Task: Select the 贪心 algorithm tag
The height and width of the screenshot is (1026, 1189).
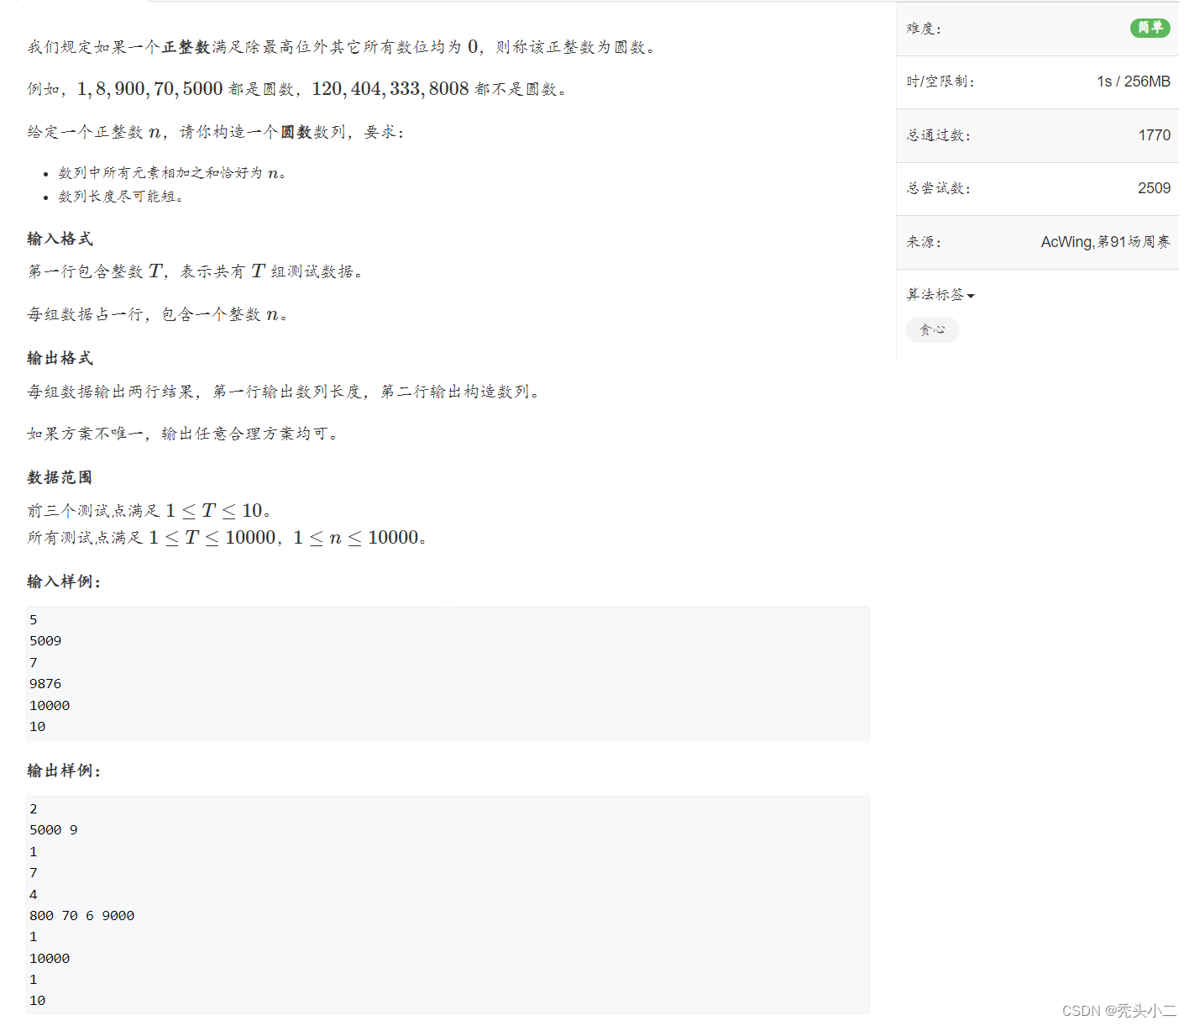Action: coord(932,329)
